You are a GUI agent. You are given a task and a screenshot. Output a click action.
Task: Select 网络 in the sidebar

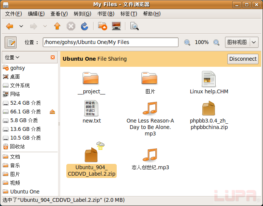click(x=30, y=94)
